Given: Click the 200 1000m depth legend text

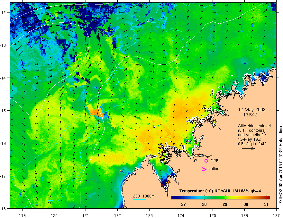Looking at the screenshot, I should click(x=144, y=196).
